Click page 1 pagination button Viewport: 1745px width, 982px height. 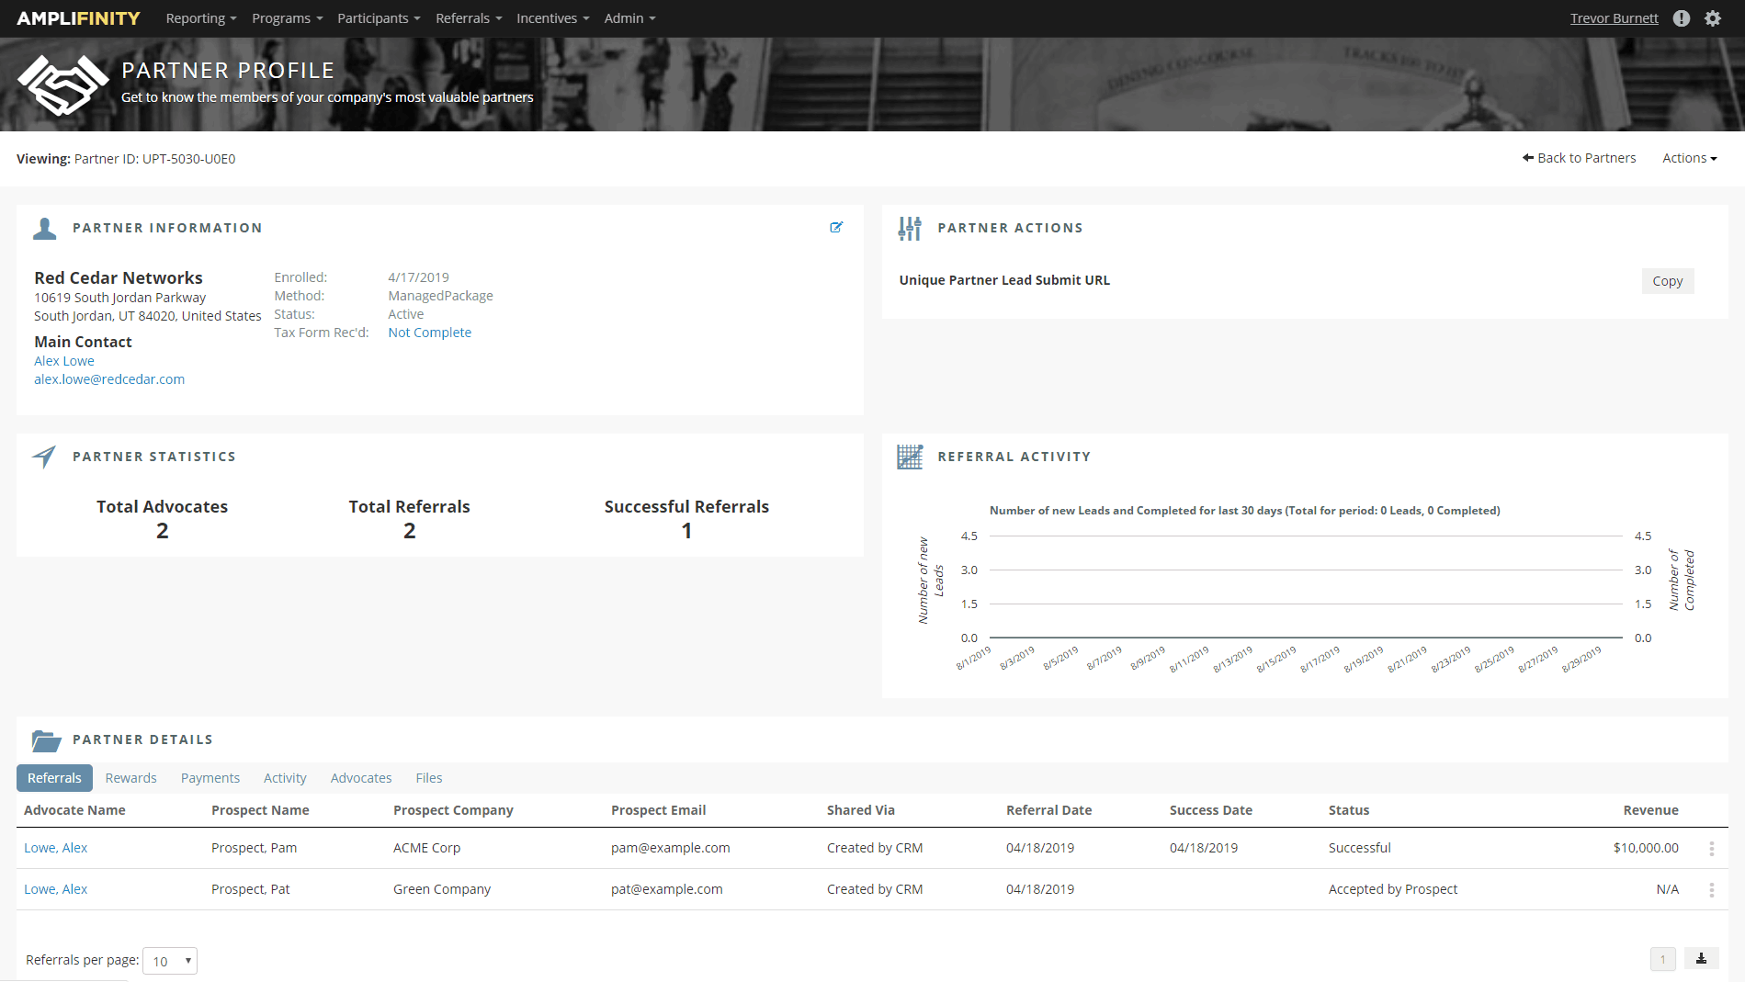(1662, 960)
